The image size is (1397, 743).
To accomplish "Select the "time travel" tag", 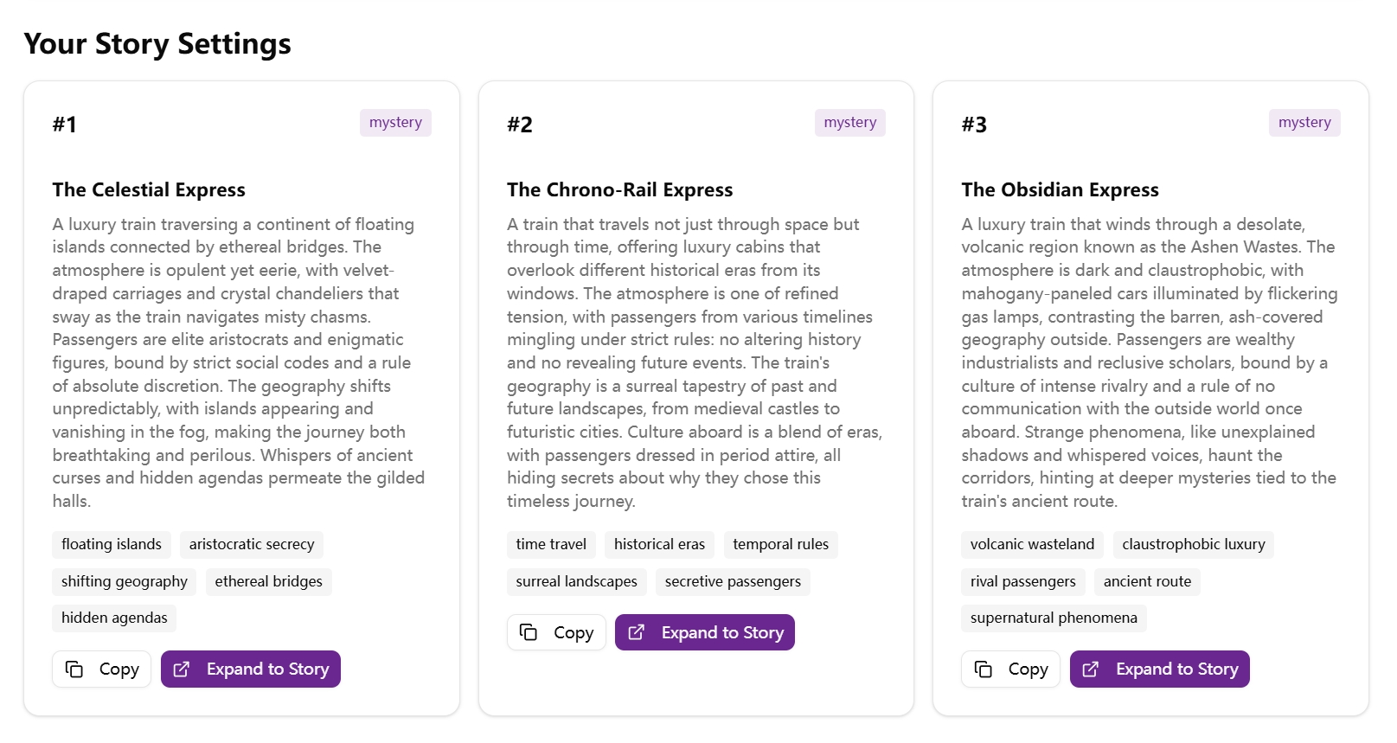I will point(551,544).
